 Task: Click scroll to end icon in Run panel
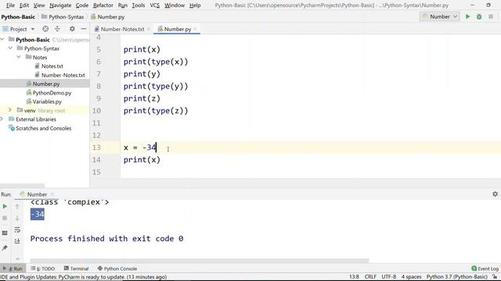pyautogui.click(x=17, y=241)
